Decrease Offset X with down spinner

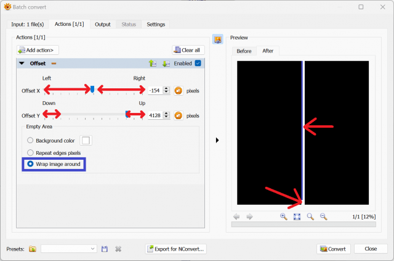166,93
